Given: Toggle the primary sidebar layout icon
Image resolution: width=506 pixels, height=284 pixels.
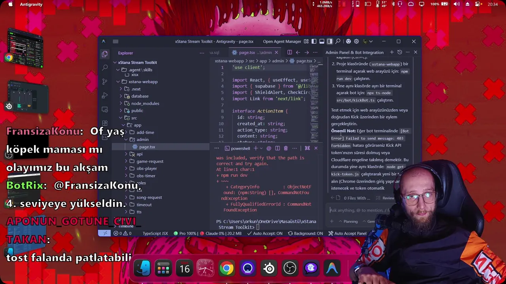Looking at the screenshot, I should [314, 41].
